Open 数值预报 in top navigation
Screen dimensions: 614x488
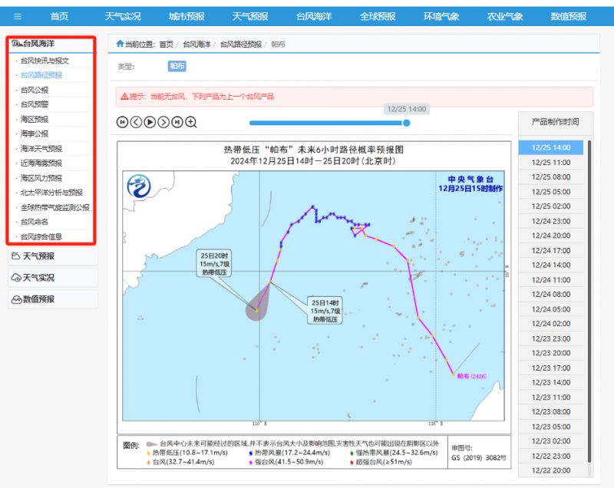click(569, 16)
